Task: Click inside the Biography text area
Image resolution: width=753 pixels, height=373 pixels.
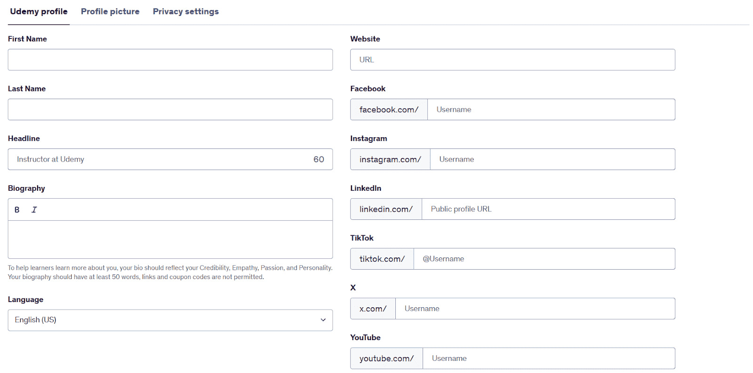Action: 170,239
